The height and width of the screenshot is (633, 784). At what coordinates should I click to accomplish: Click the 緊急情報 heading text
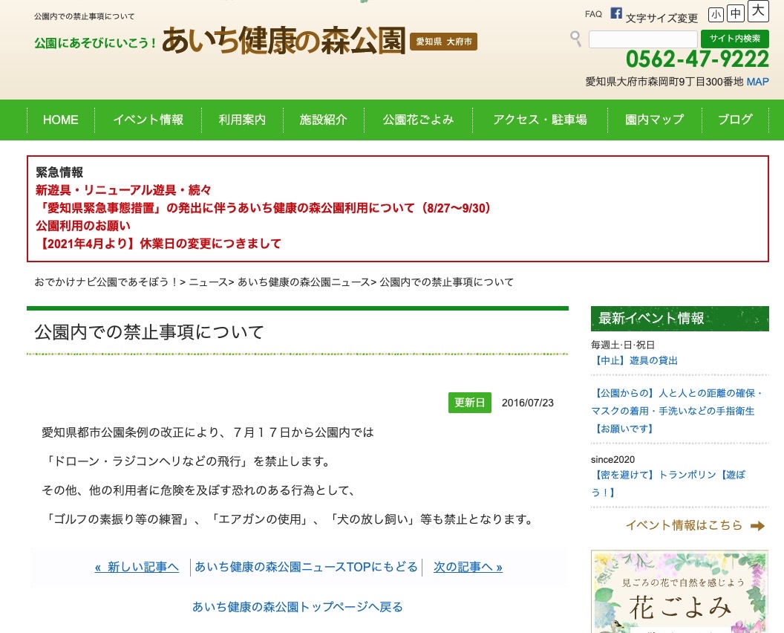[59, 172]
